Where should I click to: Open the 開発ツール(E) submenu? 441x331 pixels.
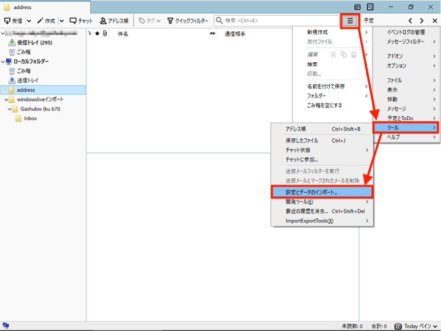[322, 202]
